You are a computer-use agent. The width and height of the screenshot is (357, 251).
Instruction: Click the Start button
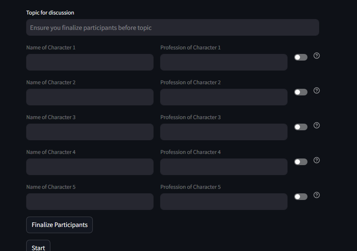click(38, 247)
